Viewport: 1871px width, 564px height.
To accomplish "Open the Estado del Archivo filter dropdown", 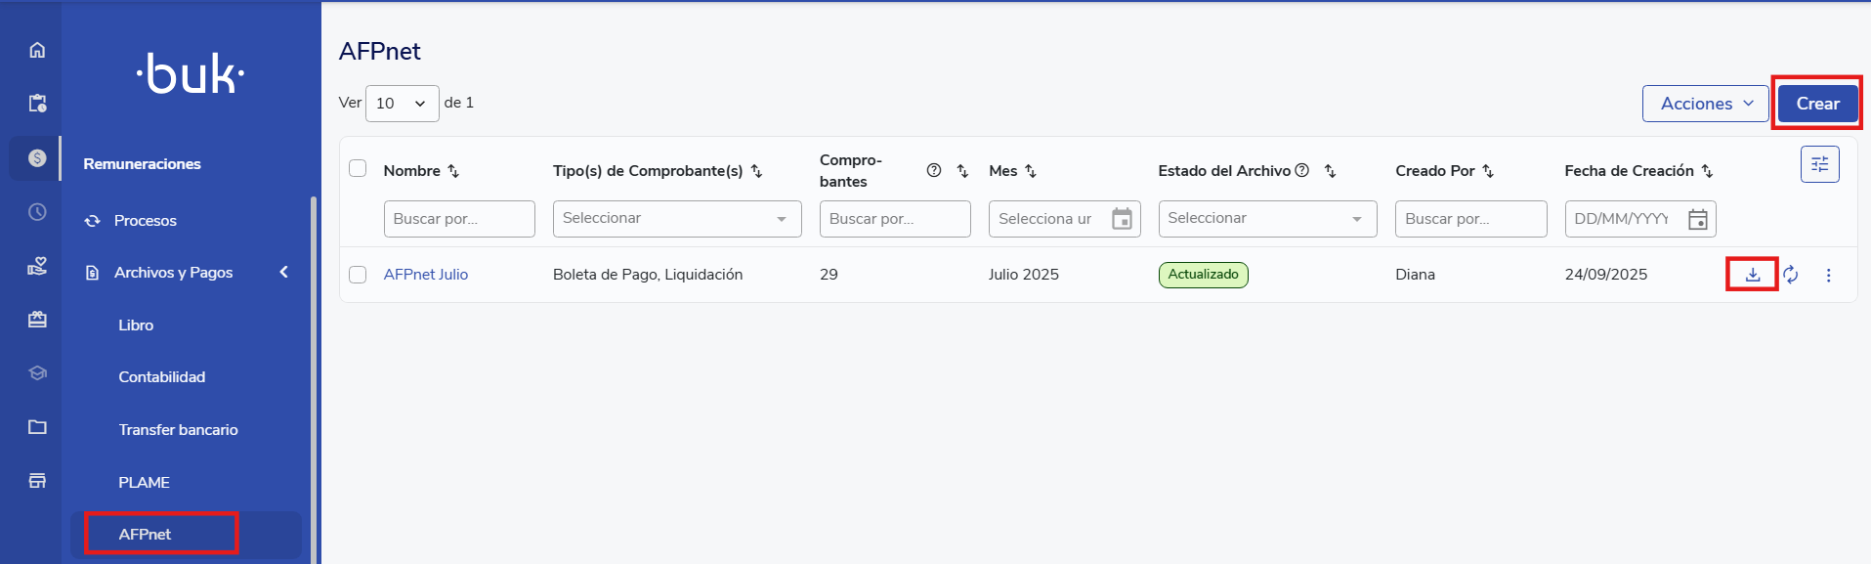I will 1267,219.
